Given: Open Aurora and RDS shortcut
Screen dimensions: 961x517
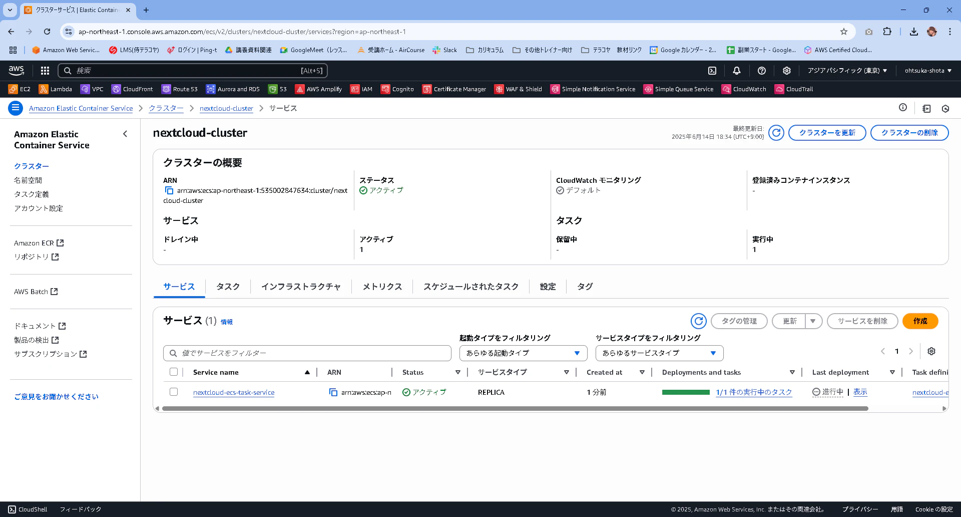Looking at the screenshot, I should point(233,89).
